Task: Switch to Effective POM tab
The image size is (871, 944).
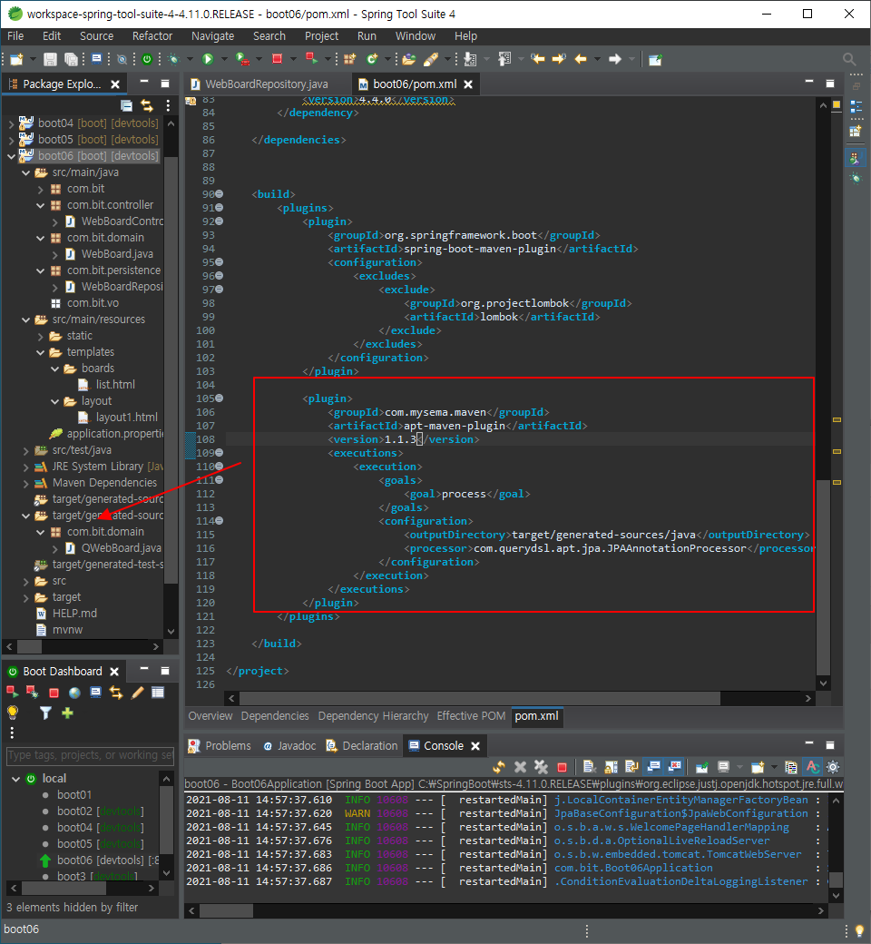Action: (471, 716)
